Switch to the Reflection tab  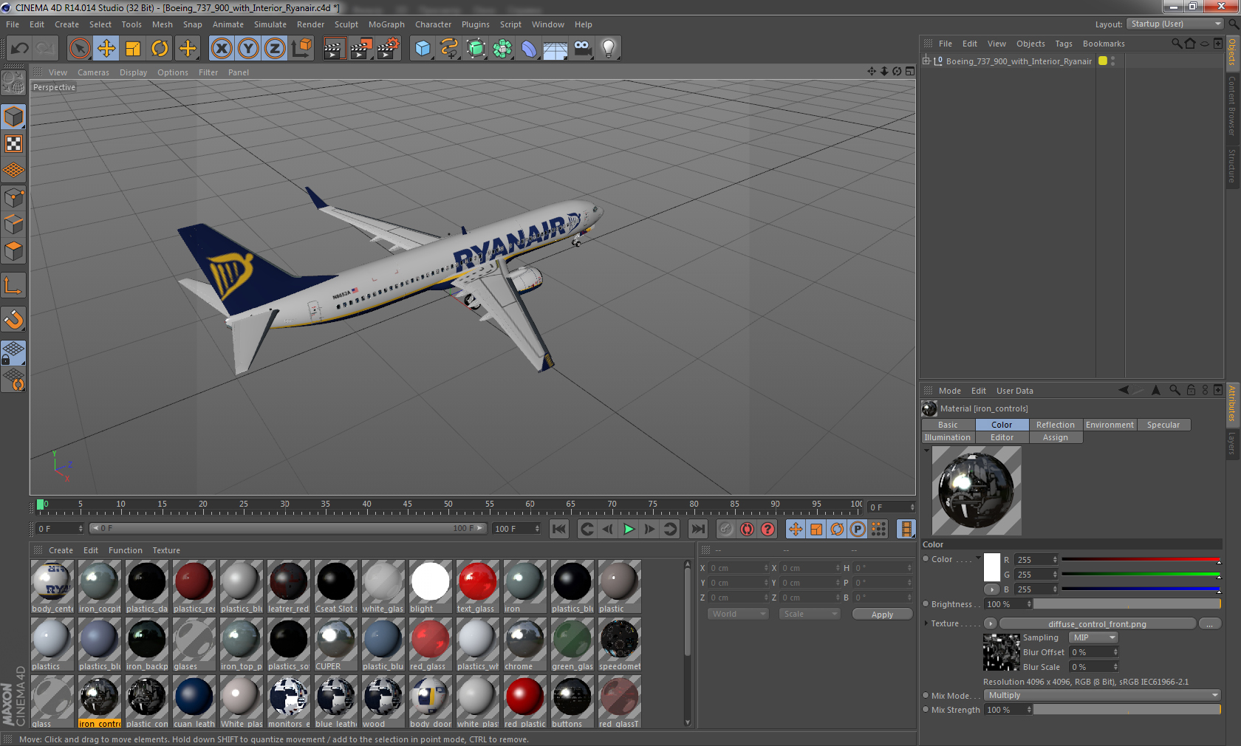pyautogui.click(x=1055, y=425)
